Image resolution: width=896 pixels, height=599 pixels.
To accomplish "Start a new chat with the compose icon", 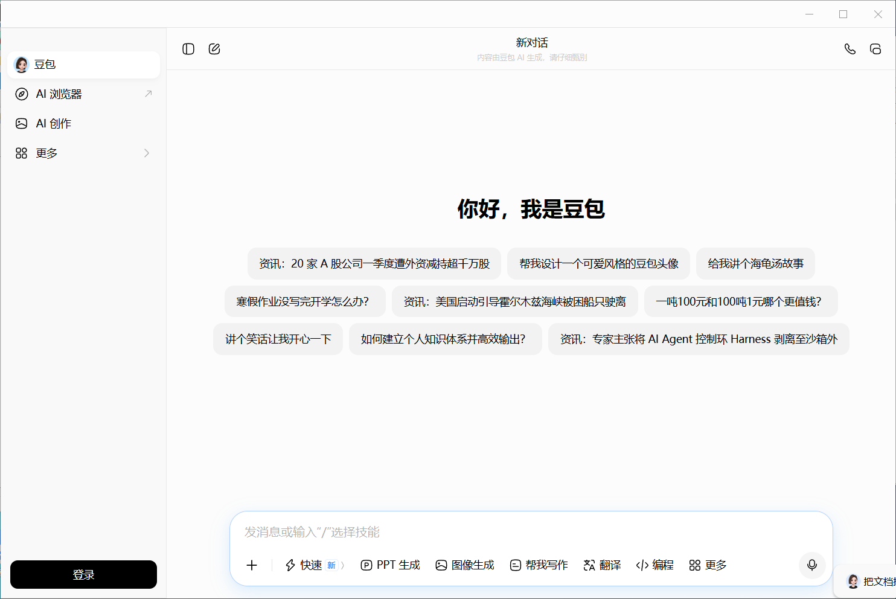I will [x=214, y=49].
